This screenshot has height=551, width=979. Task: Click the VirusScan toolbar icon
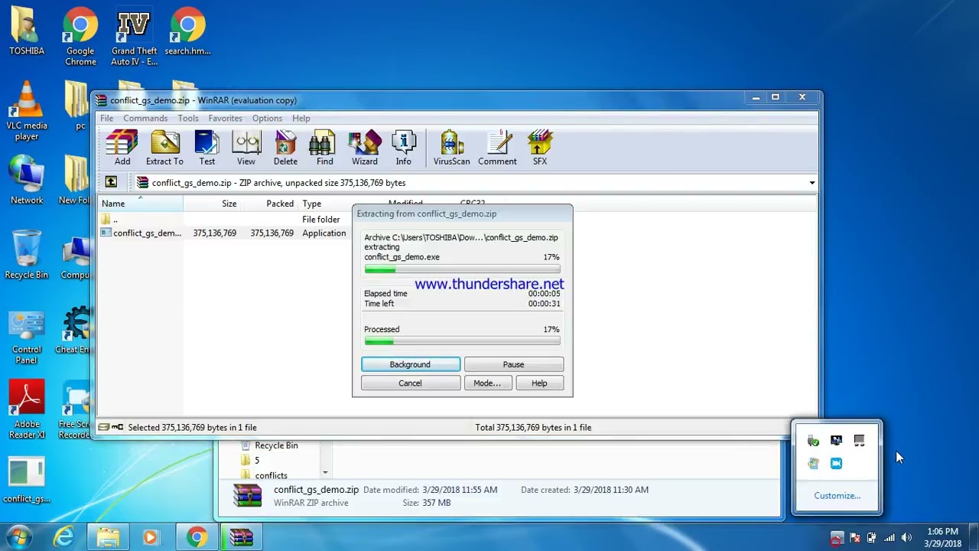pyautogui.click(x=452, y=148)
